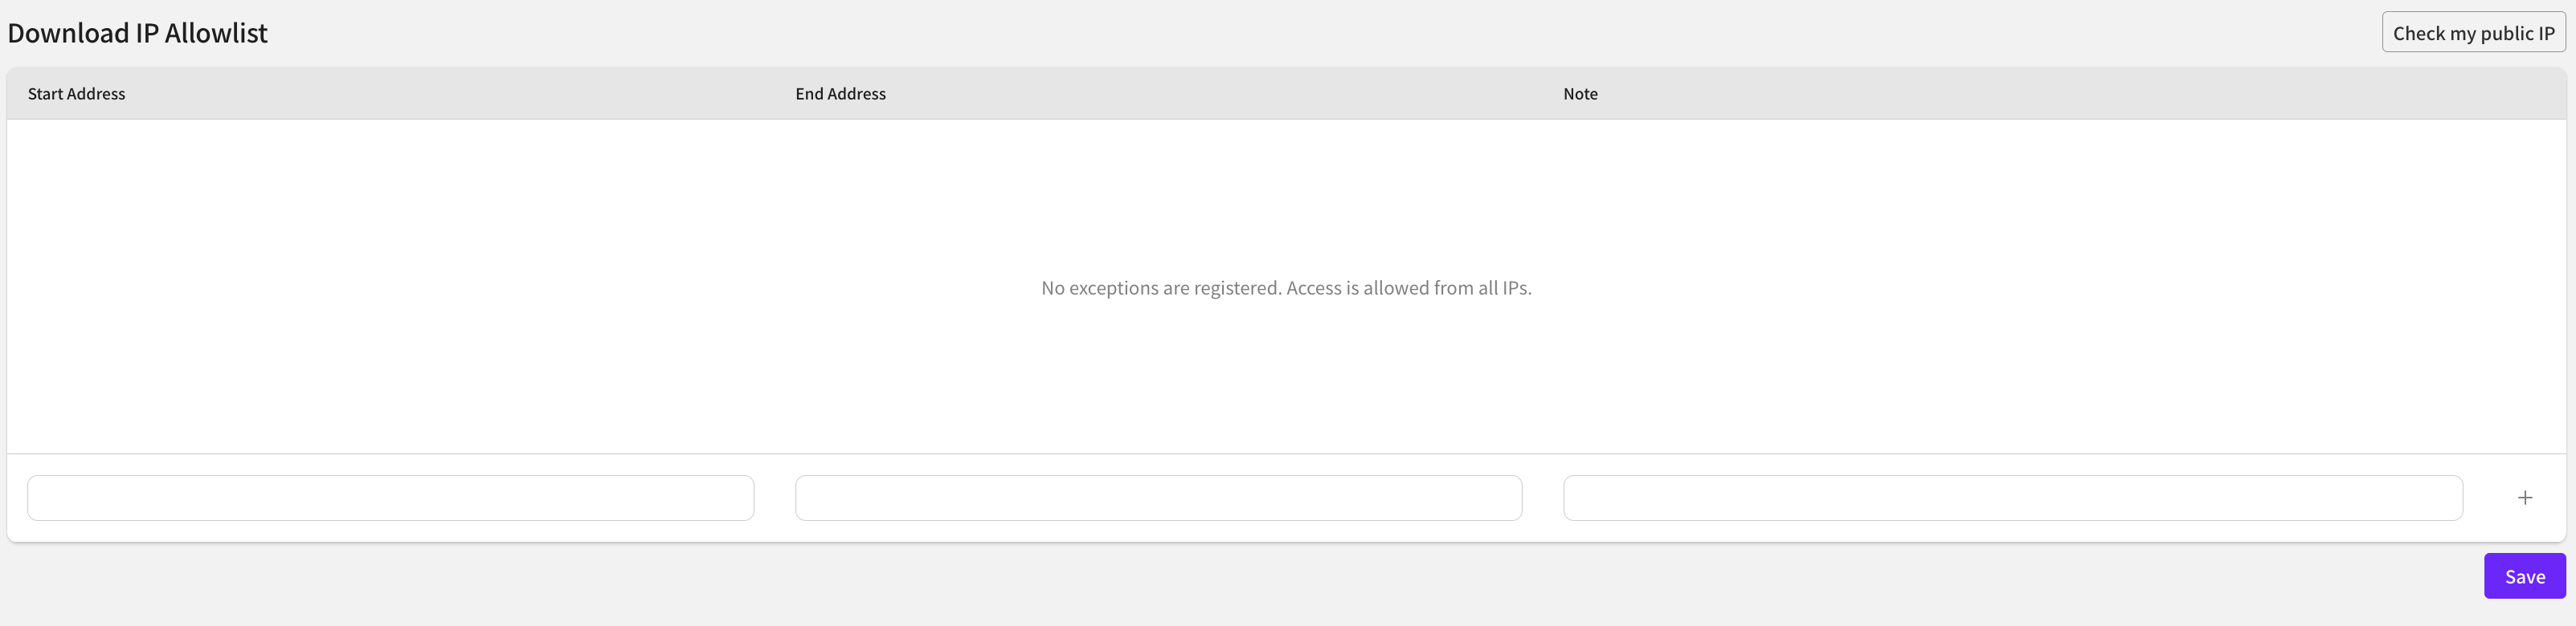Focus the Start Address input field
The image size is (2576, 626).
pos(390,498)
